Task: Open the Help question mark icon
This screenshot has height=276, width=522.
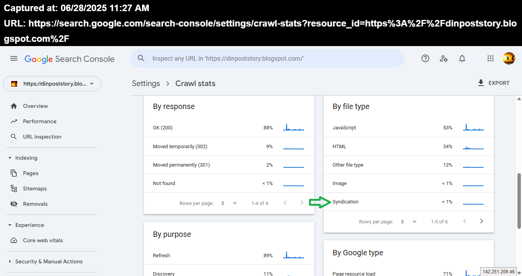Action: click(x=425, y=59)
